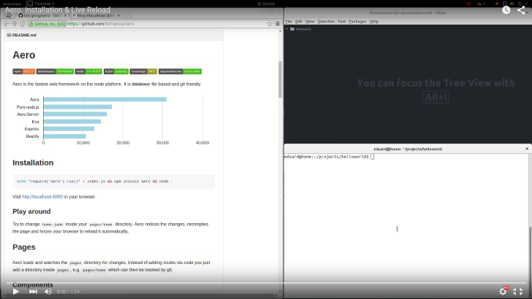This screenshot has height=299, width=532.
Task: Skip to the next video
Action: (33, 292)
